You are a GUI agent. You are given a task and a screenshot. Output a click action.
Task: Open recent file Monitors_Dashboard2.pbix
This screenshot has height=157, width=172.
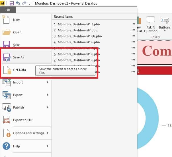coord(78,30)
